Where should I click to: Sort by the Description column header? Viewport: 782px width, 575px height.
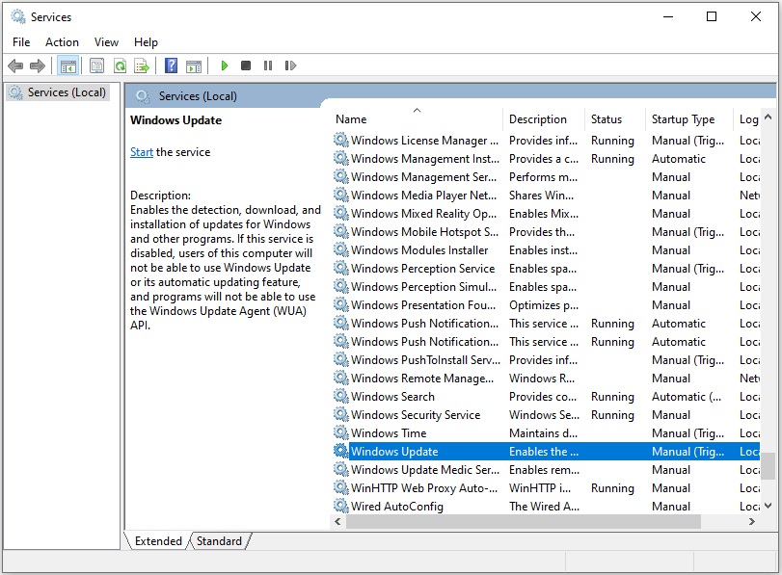[544, 119]
